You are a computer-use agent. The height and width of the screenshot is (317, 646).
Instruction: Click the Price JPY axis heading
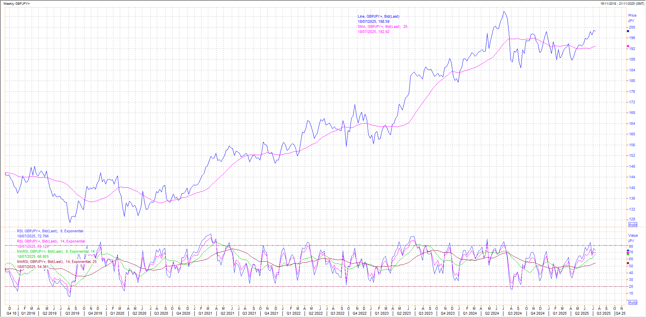click(x=632, y=18)
